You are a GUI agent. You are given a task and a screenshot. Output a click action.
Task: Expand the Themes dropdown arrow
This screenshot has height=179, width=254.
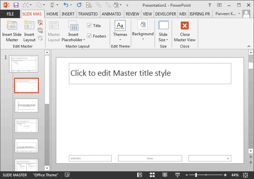(120, 40)
